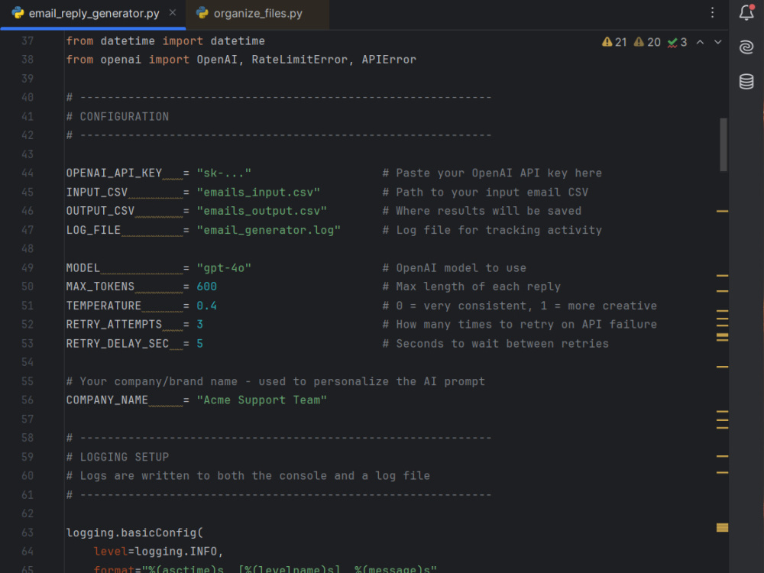Click the COMPANY_NAME variable name
The width and height of the screenshot is (764, 573).
107,400
